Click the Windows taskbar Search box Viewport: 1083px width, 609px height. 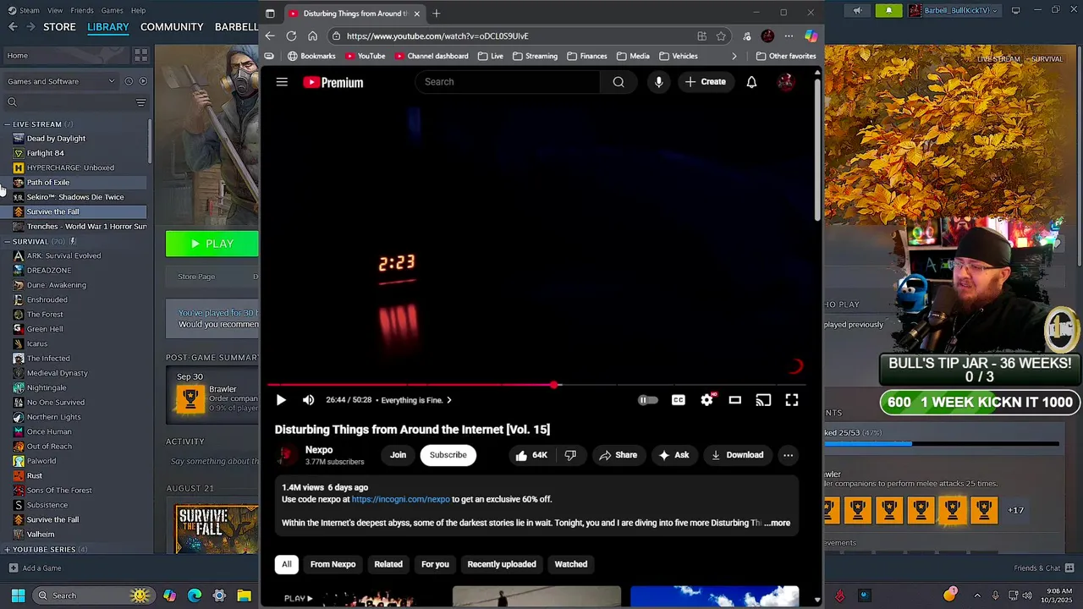(x=93, y=595)
